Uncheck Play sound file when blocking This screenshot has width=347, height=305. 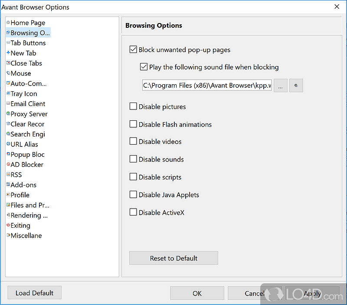pos(144,67)
